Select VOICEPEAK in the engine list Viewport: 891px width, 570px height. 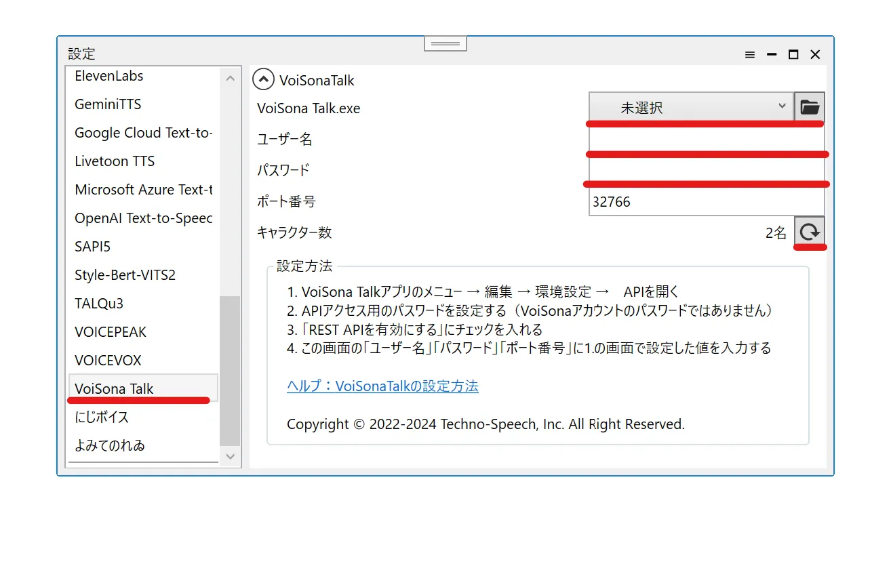144,332
